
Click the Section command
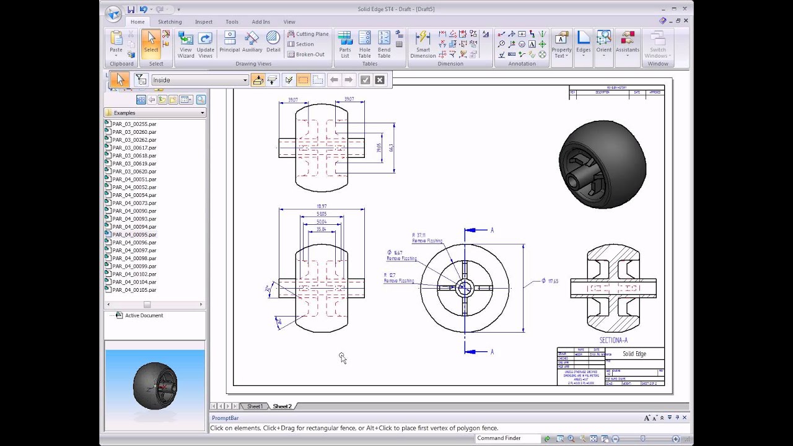coord(300,44)
